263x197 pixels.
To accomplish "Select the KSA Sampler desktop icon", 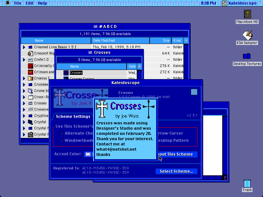I will (x=248, y=35).
